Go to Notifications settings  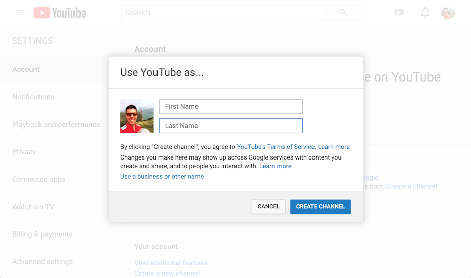tap(33, 97)
